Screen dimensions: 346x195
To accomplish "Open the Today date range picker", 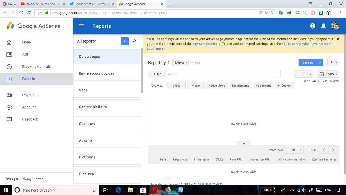I will click(328, 74).
